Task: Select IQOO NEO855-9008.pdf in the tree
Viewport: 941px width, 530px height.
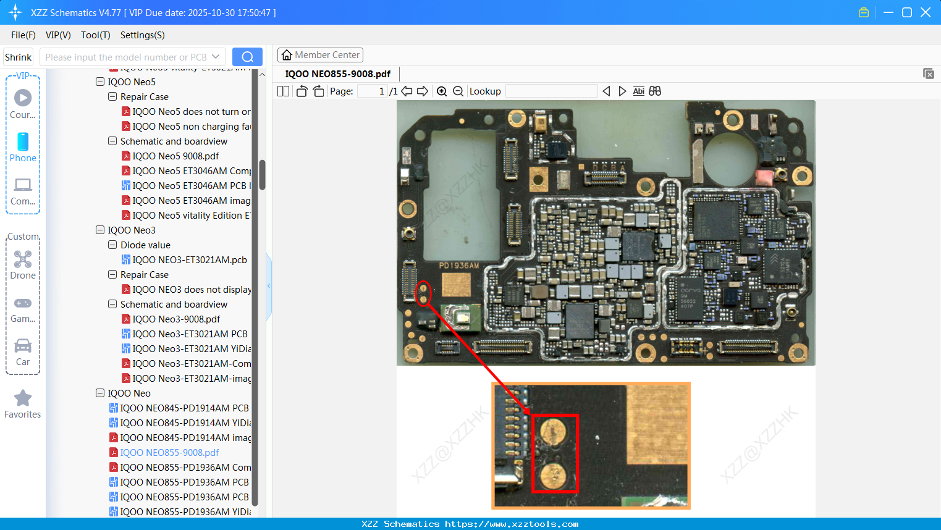Action: tap(164, 452)
